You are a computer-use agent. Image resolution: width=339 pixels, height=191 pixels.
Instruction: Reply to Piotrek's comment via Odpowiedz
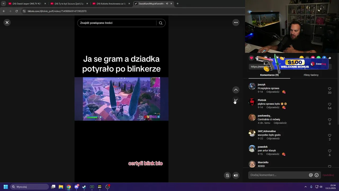[x=273, y=107]
